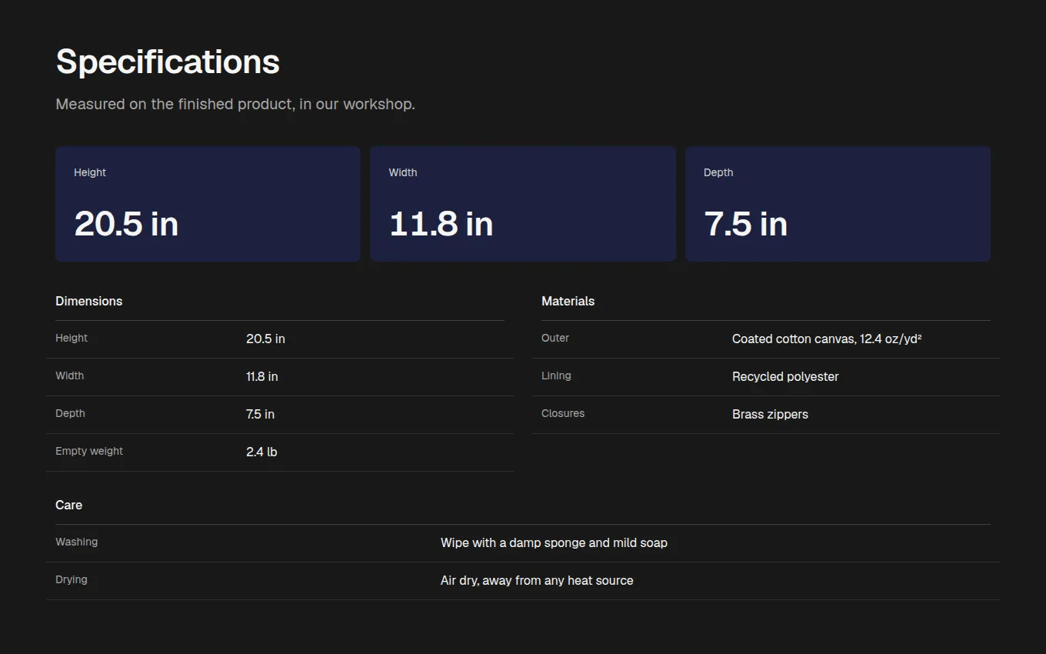Select '20.5 in' in the Dimensions table

point(265,339)
